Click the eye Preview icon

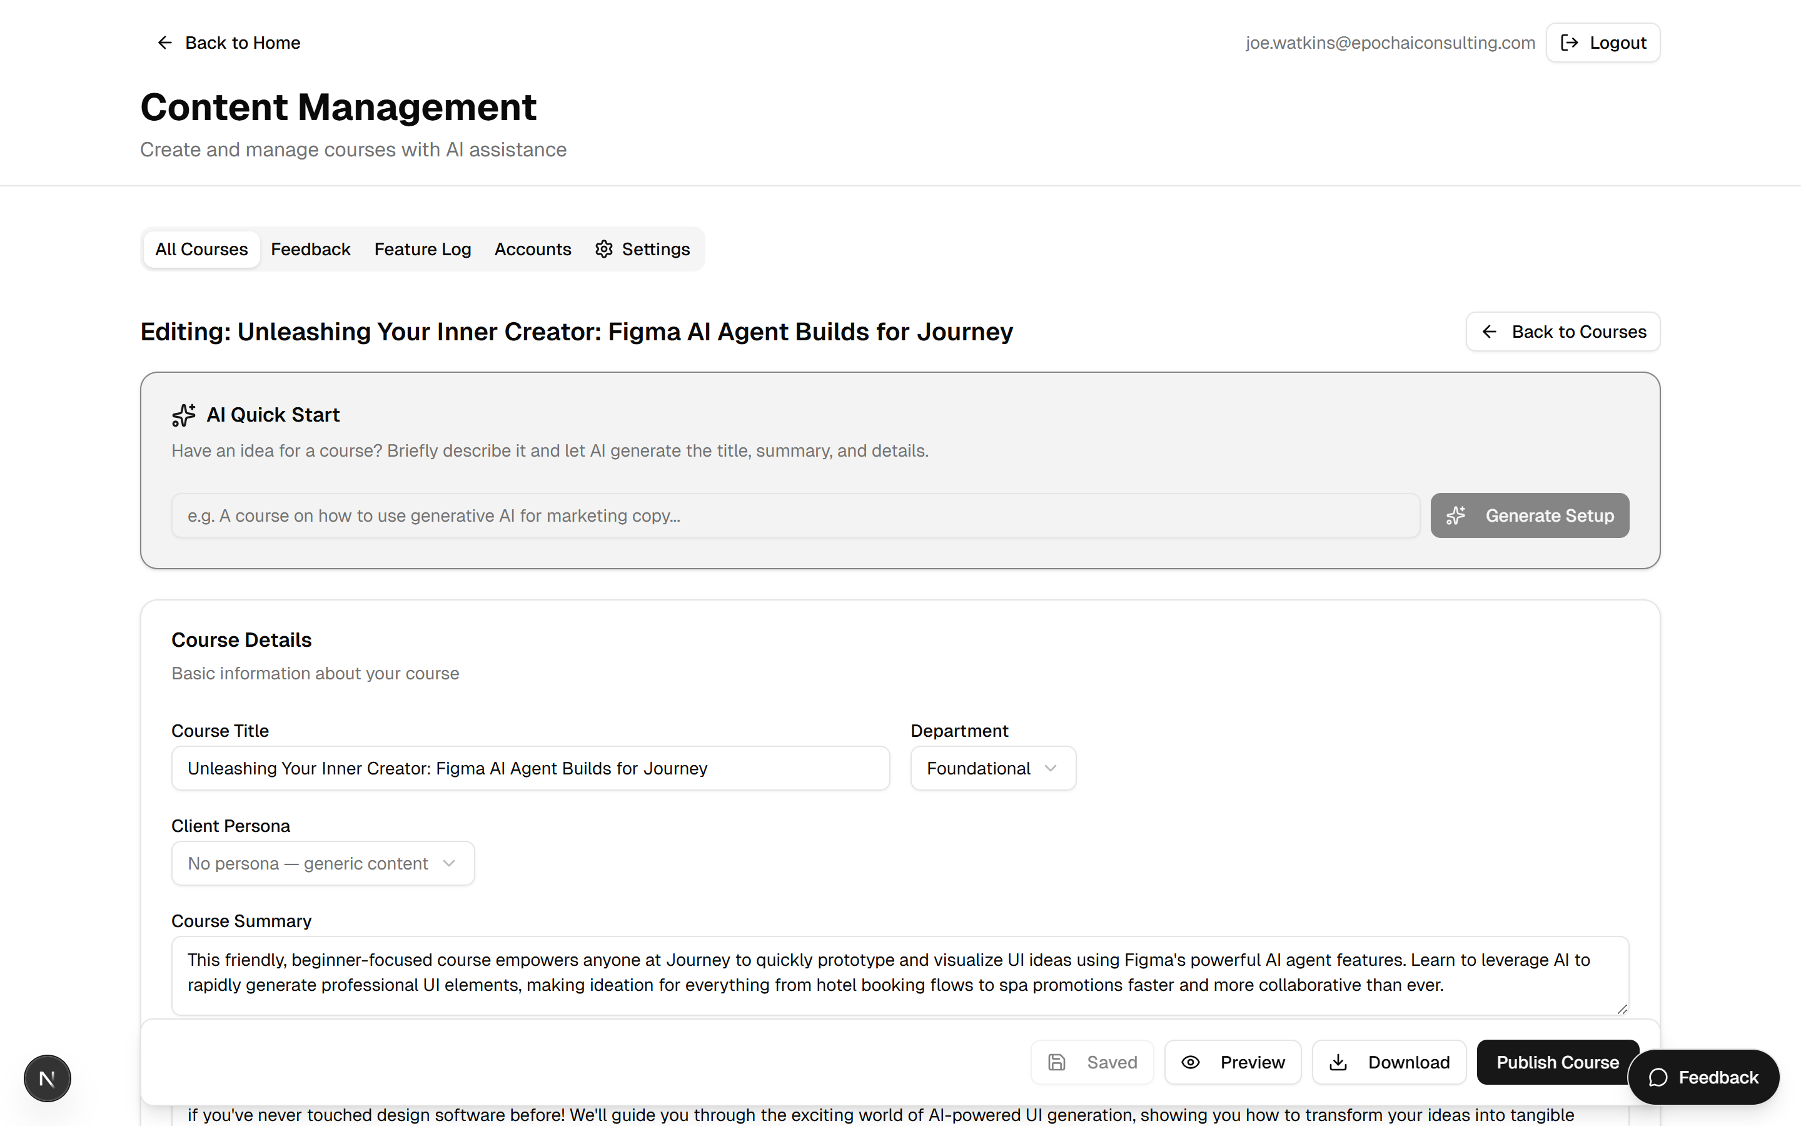click(x=1190, y=1062)
